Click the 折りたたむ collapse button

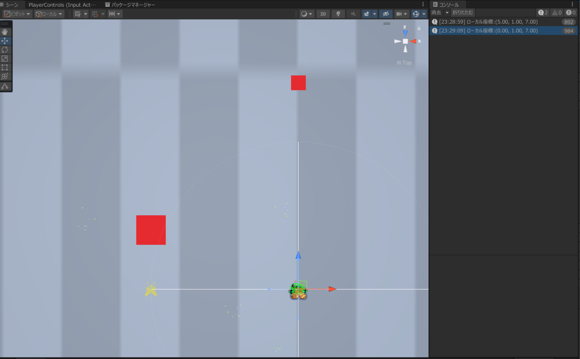pyautogui.click(x=462, y=12)
